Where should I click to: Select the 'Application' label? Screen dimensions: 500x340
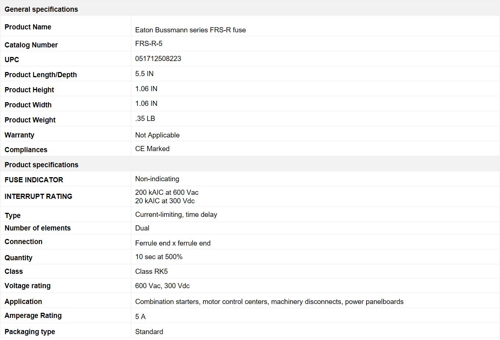[x=23, y=301]
